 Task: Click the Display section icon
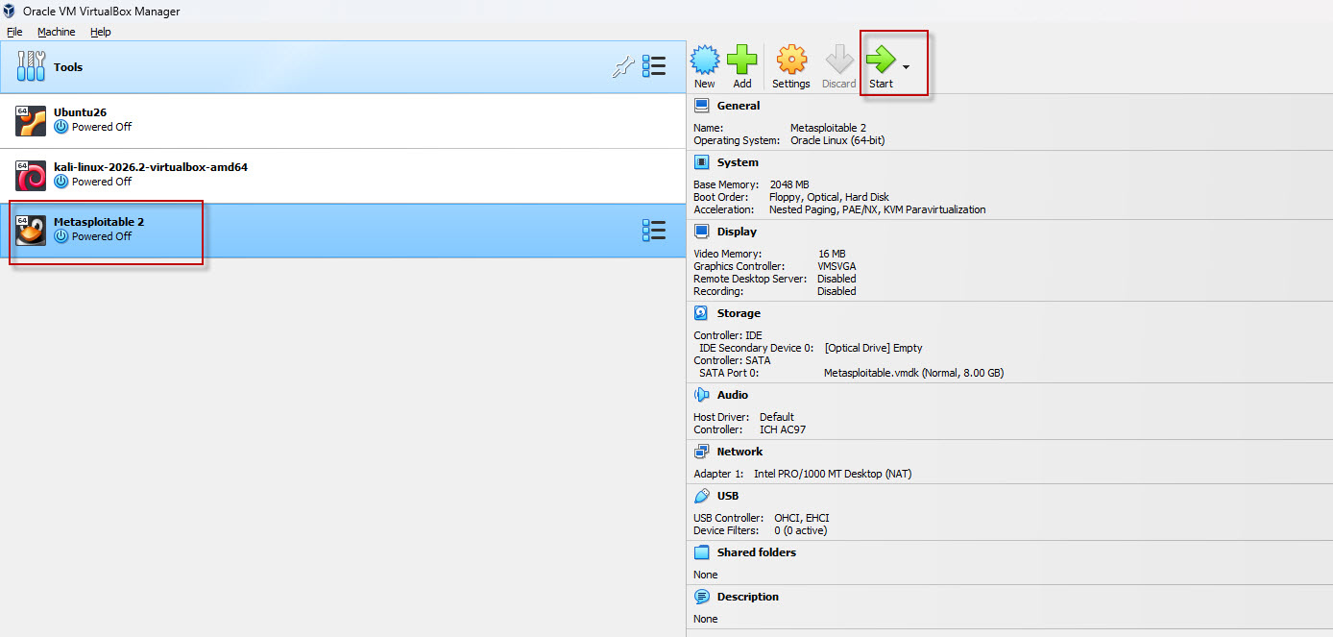[x=701, y=232]
